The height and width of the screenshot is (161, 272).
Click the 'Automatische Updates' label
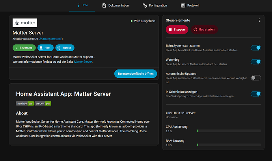[x=181, y=74]
